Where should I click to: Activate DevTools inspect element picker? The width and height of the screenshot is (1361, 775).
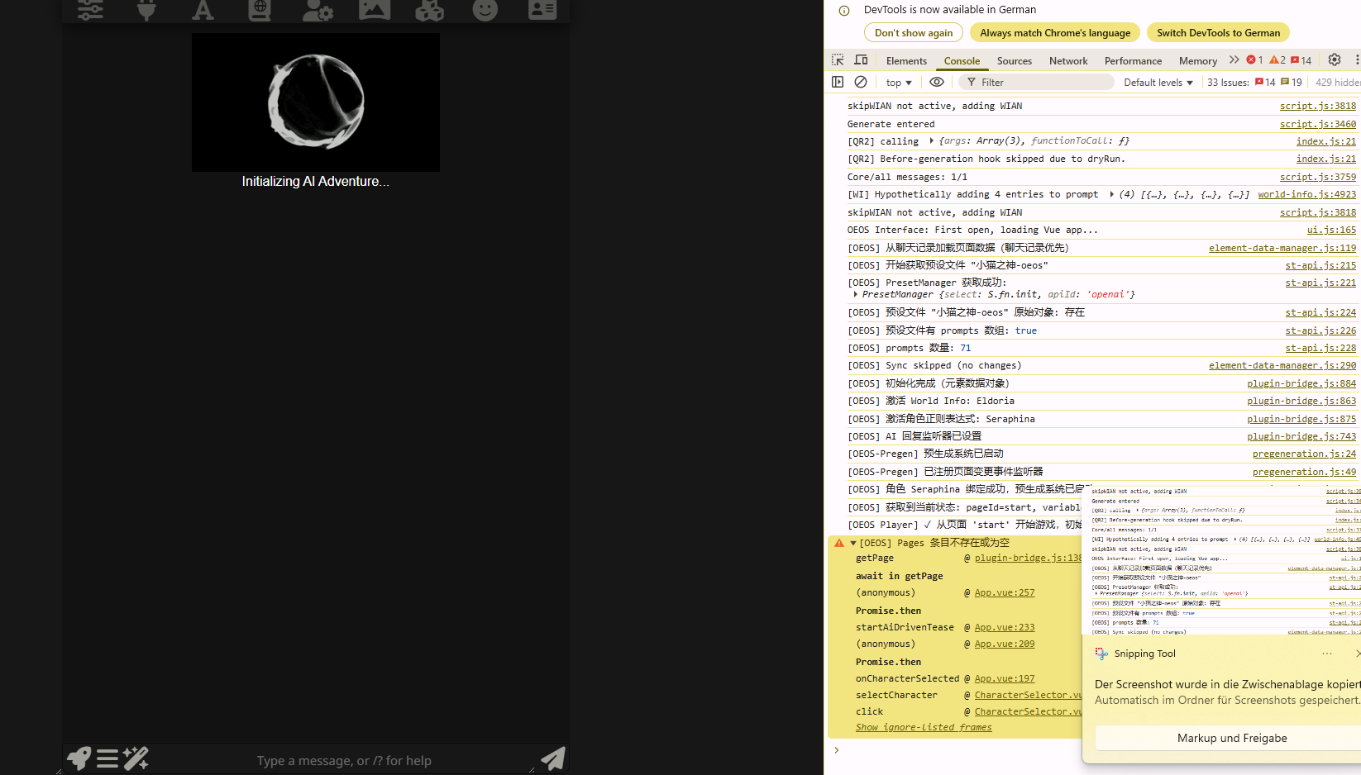click(x=838, y=60)
